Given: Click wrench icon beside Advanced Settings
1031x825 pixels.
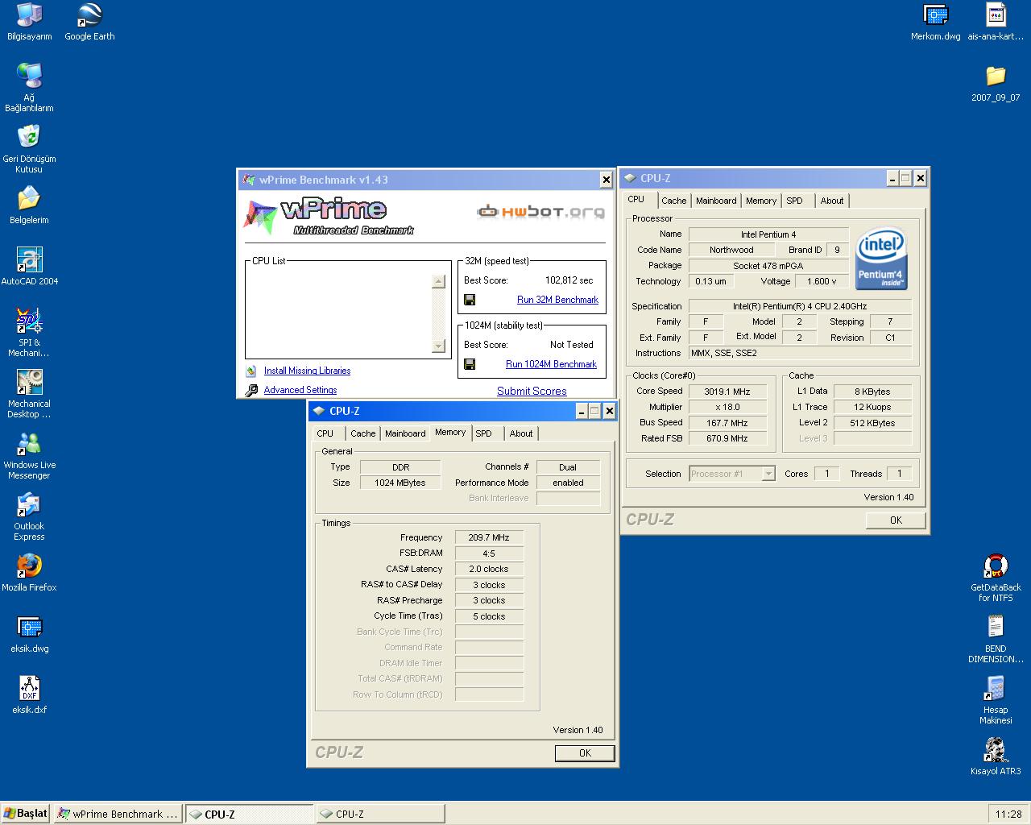Looking at the screenshot, I should pos(251,390).
